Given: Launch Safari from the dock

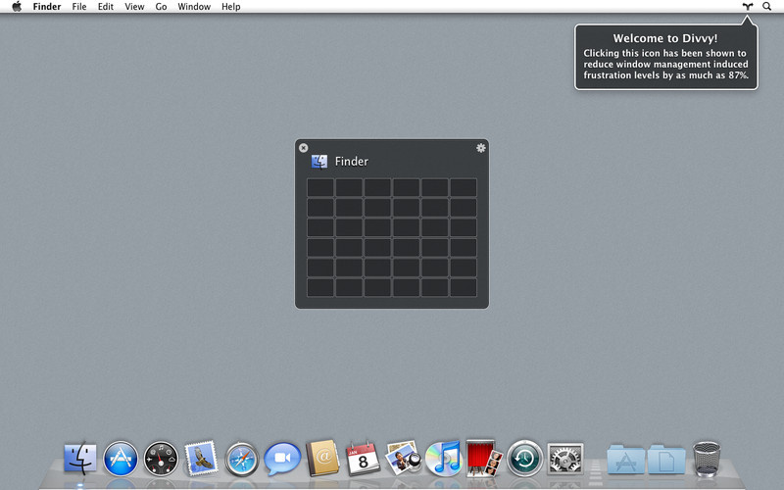Looking at the screenshot, I should coord(241,458).
